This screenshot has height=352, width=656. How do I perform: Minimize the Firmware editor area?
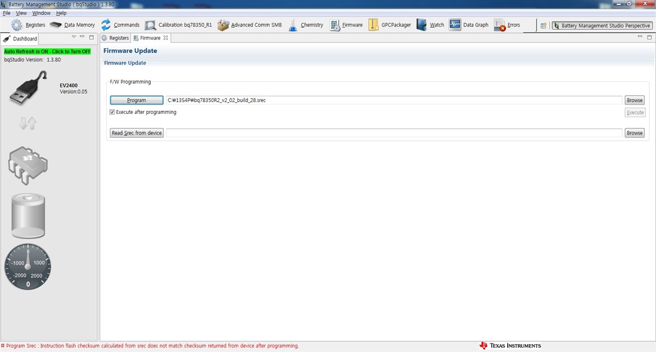[x=640, y=37]
